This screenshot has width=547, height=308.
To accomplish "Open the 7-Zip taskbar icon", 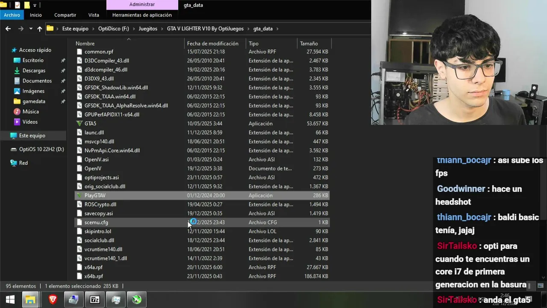I will [94, 299].
